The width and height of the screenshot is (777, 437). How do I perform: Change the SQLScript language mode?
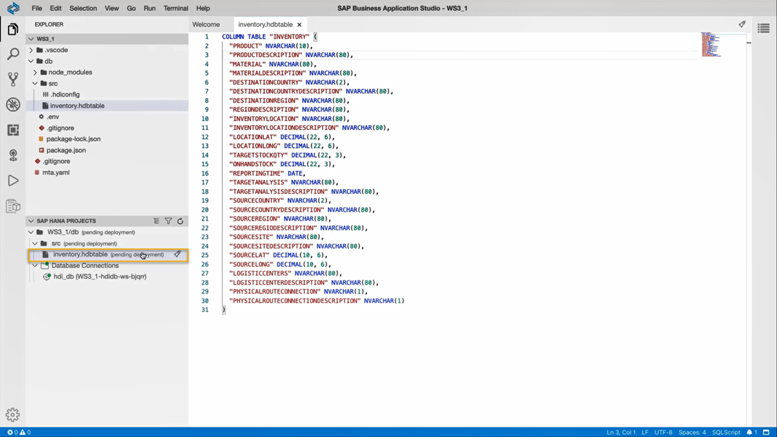click(x=726, y=432)
